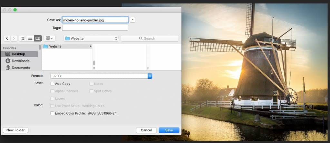Viewport: 330px width, 143px height.
Task: Click the Save As filename field
Action: (x=95, y=20)
